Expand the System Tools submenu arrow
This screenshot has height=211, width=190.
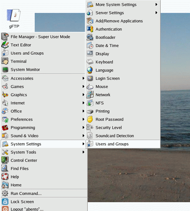click(x=83, y=152)
